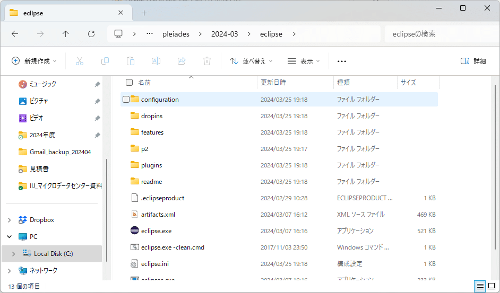This screenshot has width=500, height=293.
Task: Select the eclipse.exe -clean.cmd file icon
Action: coord(135,247)
